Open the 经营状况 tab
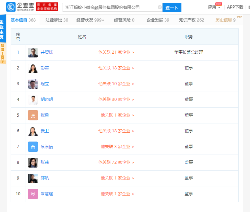 [91, 20]
